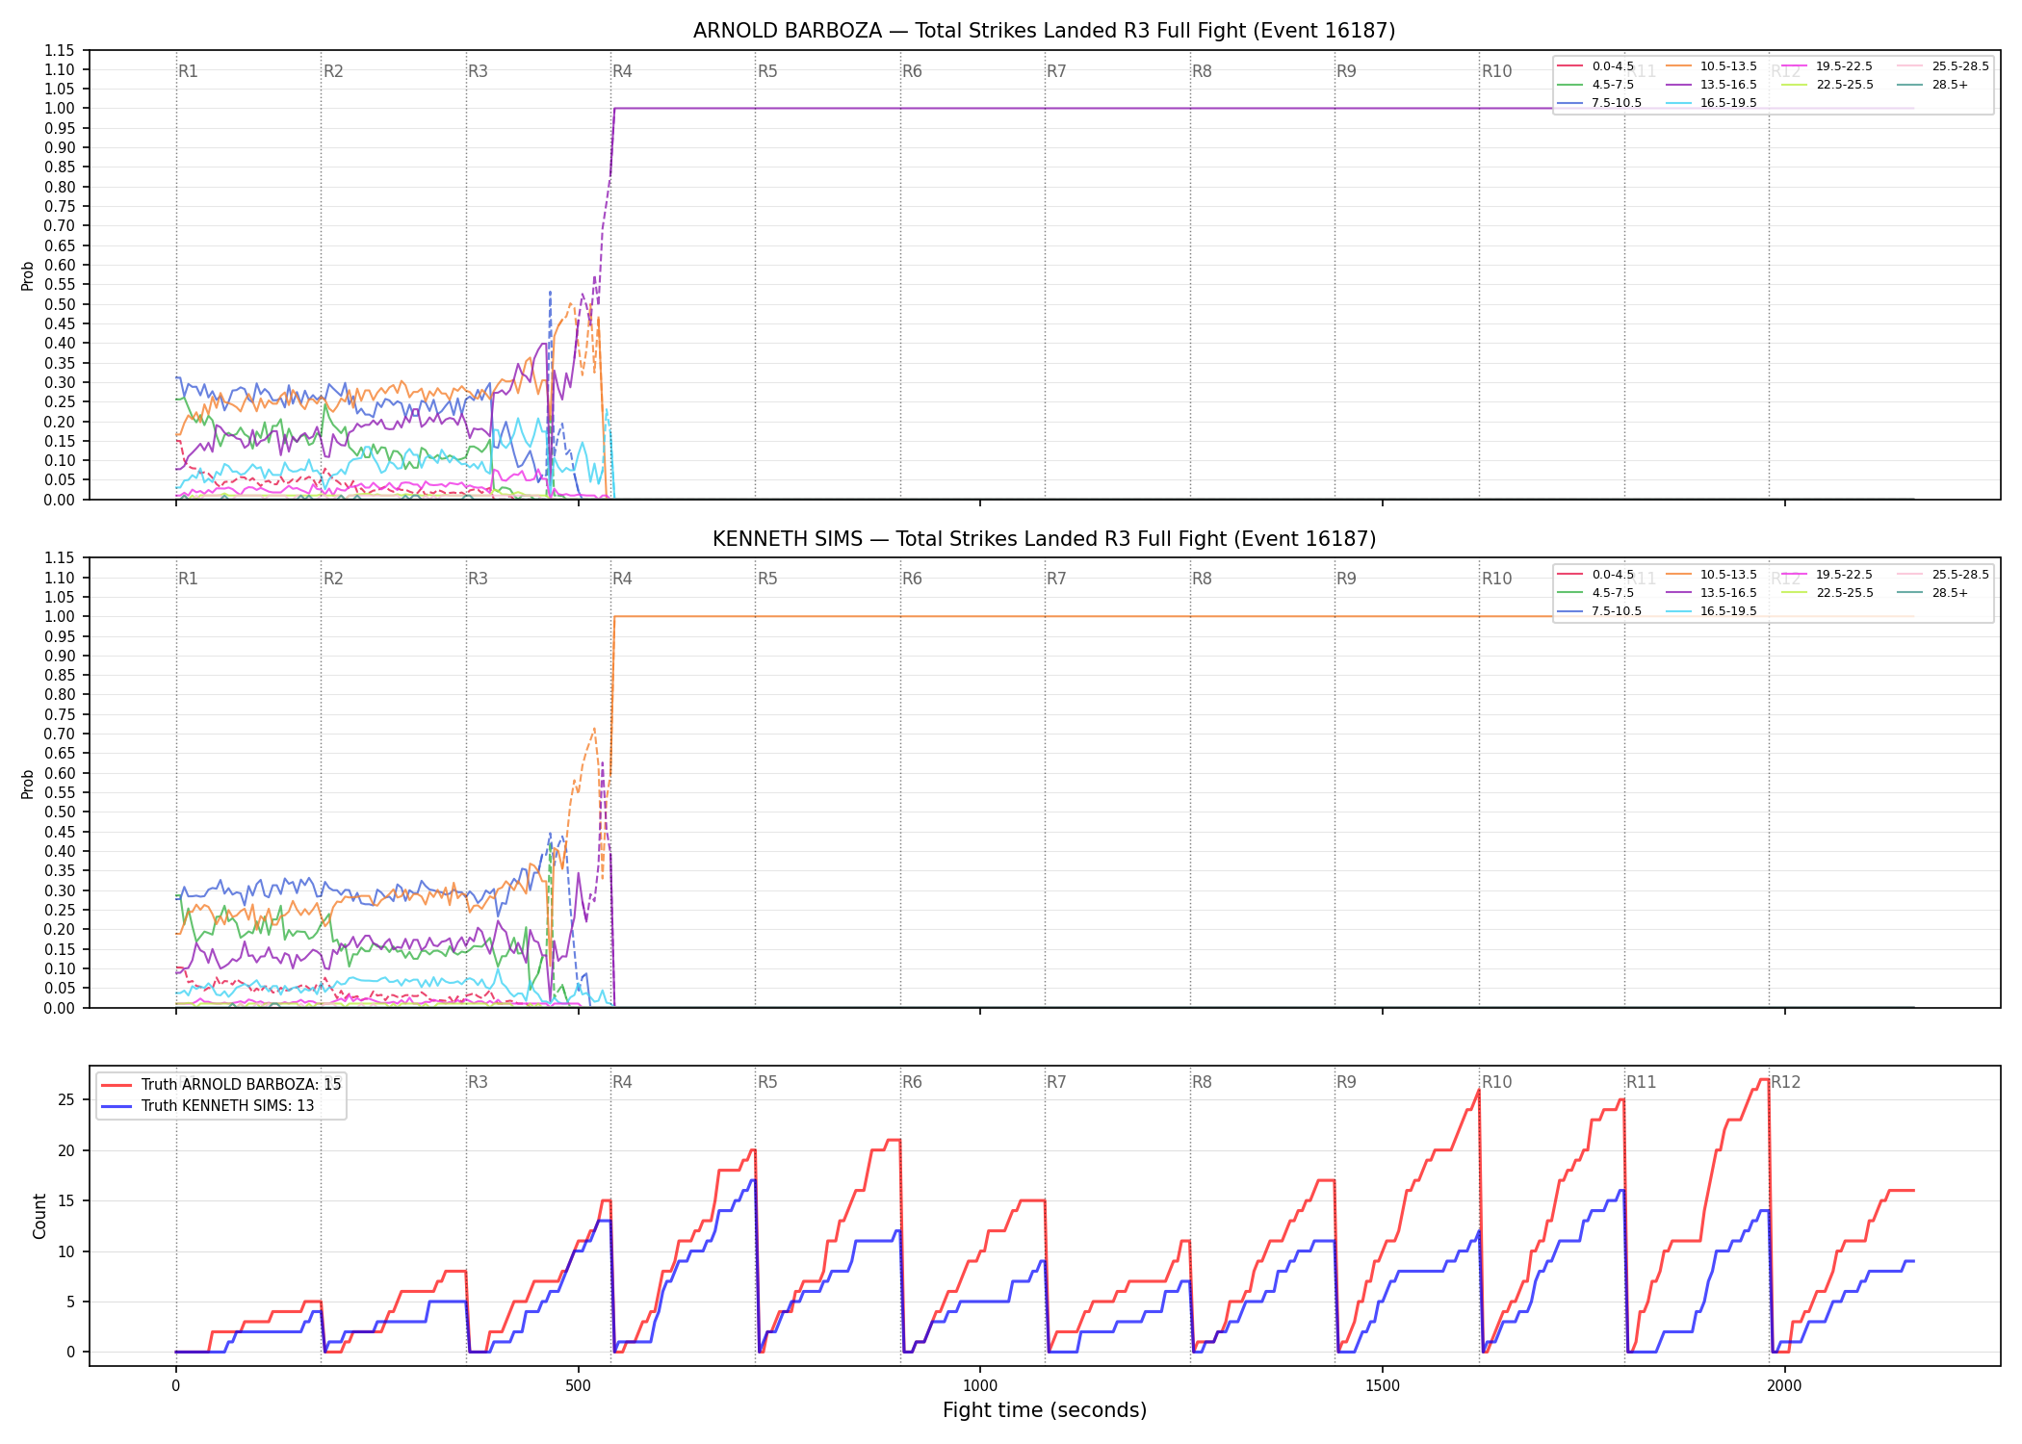This screenshot has height=1444, width=2022.
Task: Select 25.5-28.5 legend entry in Barboza chart
Action: pos(1943,66)
